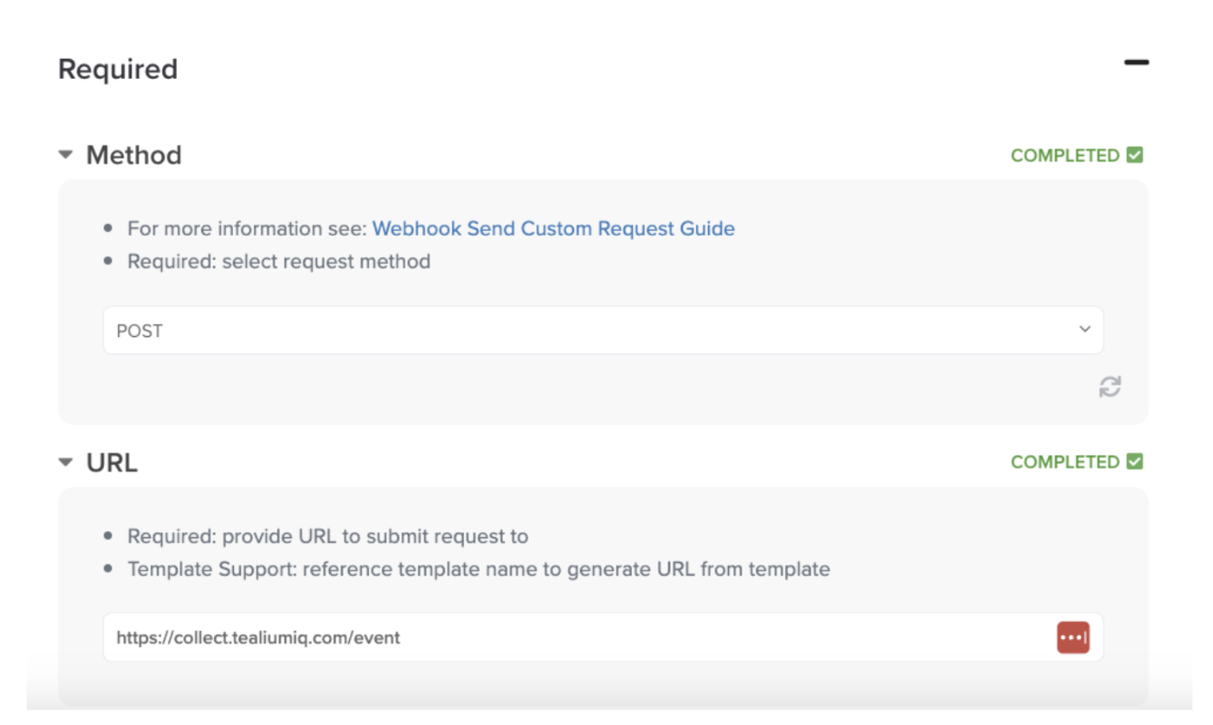
Task: Click the green checkmark beside URL's COMPLETED
Action: pyautogui.click(x=1135, y=461)
